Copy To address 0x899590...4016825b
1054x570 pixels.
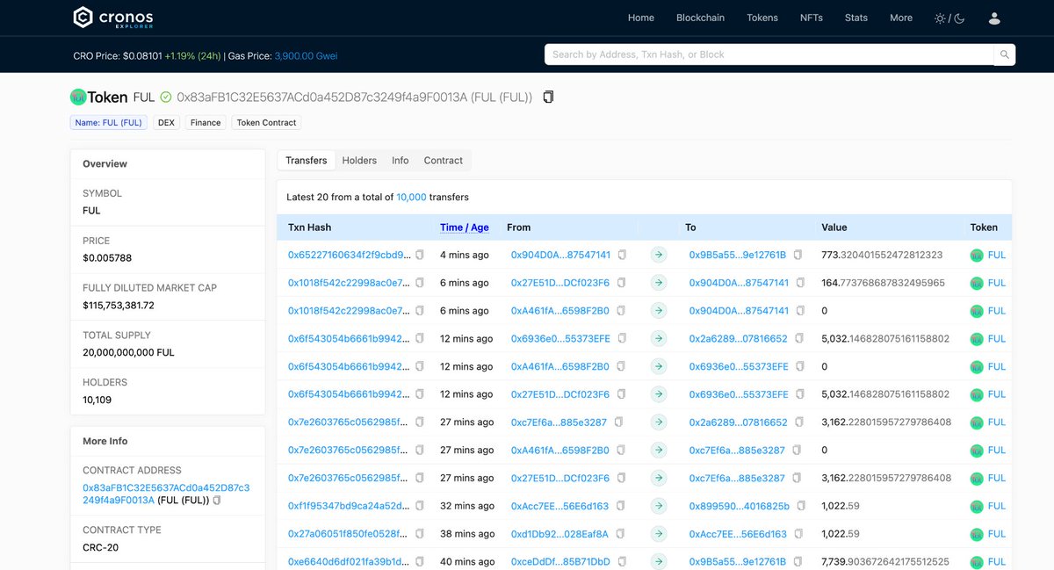pos(801,506)
